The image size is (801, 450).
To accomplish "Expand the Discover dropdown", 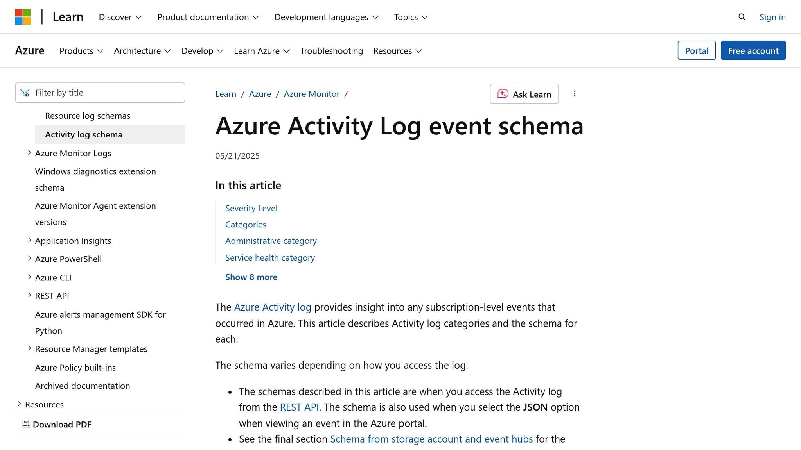I will [x=120, y=17].
